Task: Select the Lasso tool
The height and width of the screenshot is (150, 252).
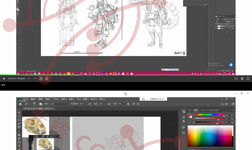Action: coord(19,120)
